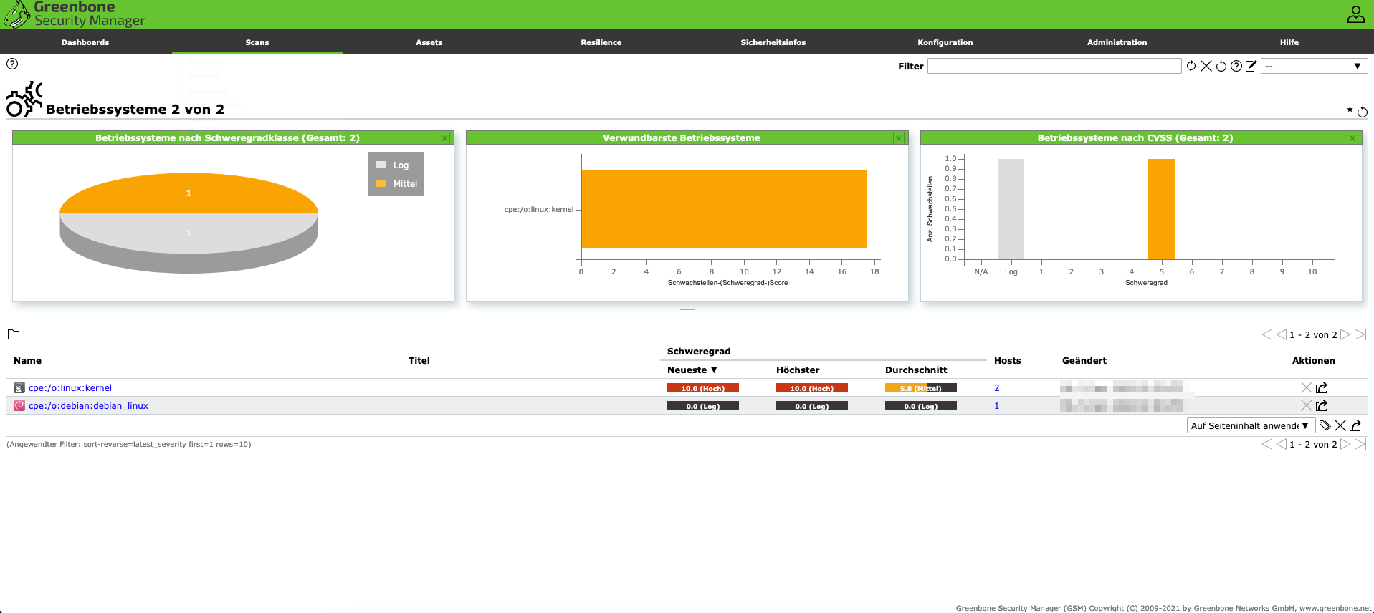Viewport: 1374px width, 613px height.
Task: Click the update filter refresh icon
Action: point(1191,66)
